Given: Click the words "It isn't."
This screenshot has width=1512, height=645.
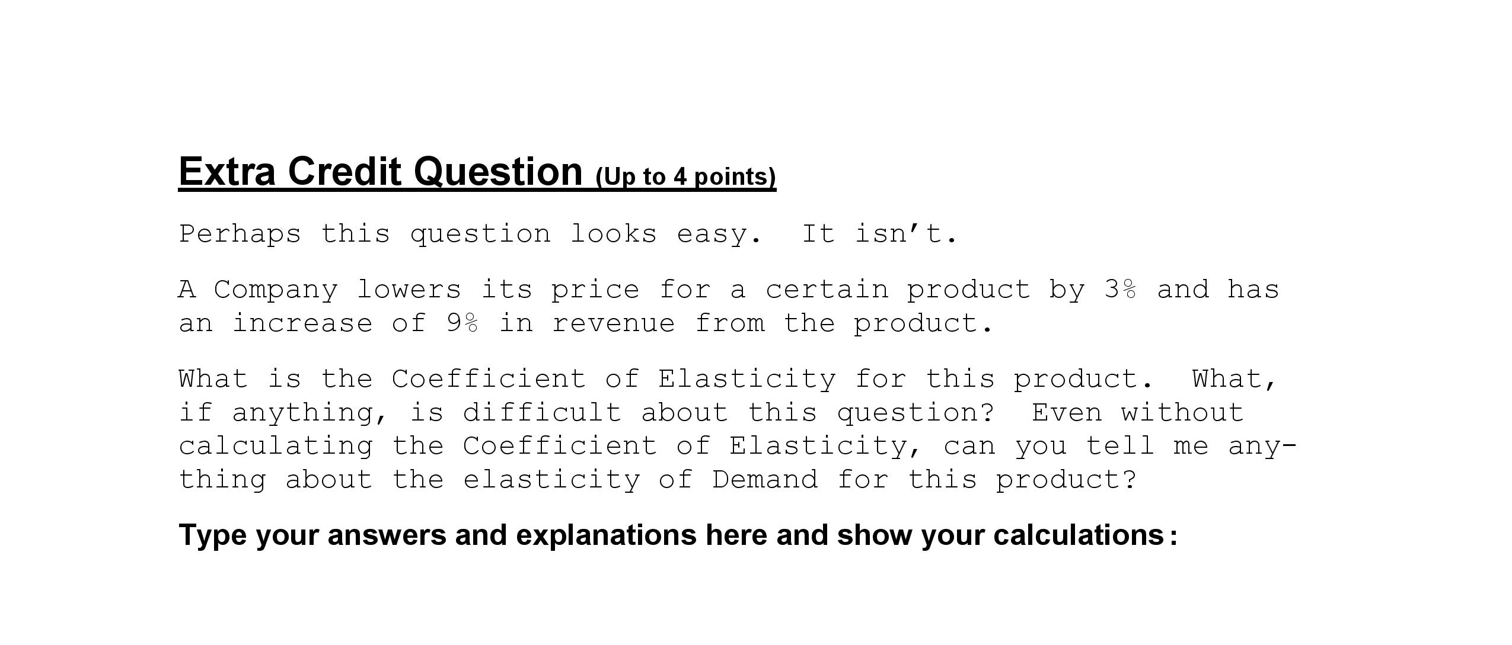Looking at the screenshot, I should pyautogui.click(x=879, y=234).
